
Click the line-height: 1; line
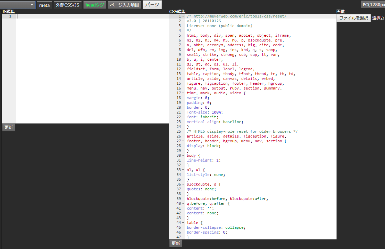point(204,160)
